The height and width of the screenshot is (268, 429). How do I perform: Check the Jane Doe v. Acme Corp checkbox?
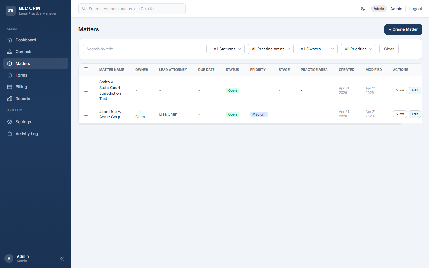coord(86,114)
